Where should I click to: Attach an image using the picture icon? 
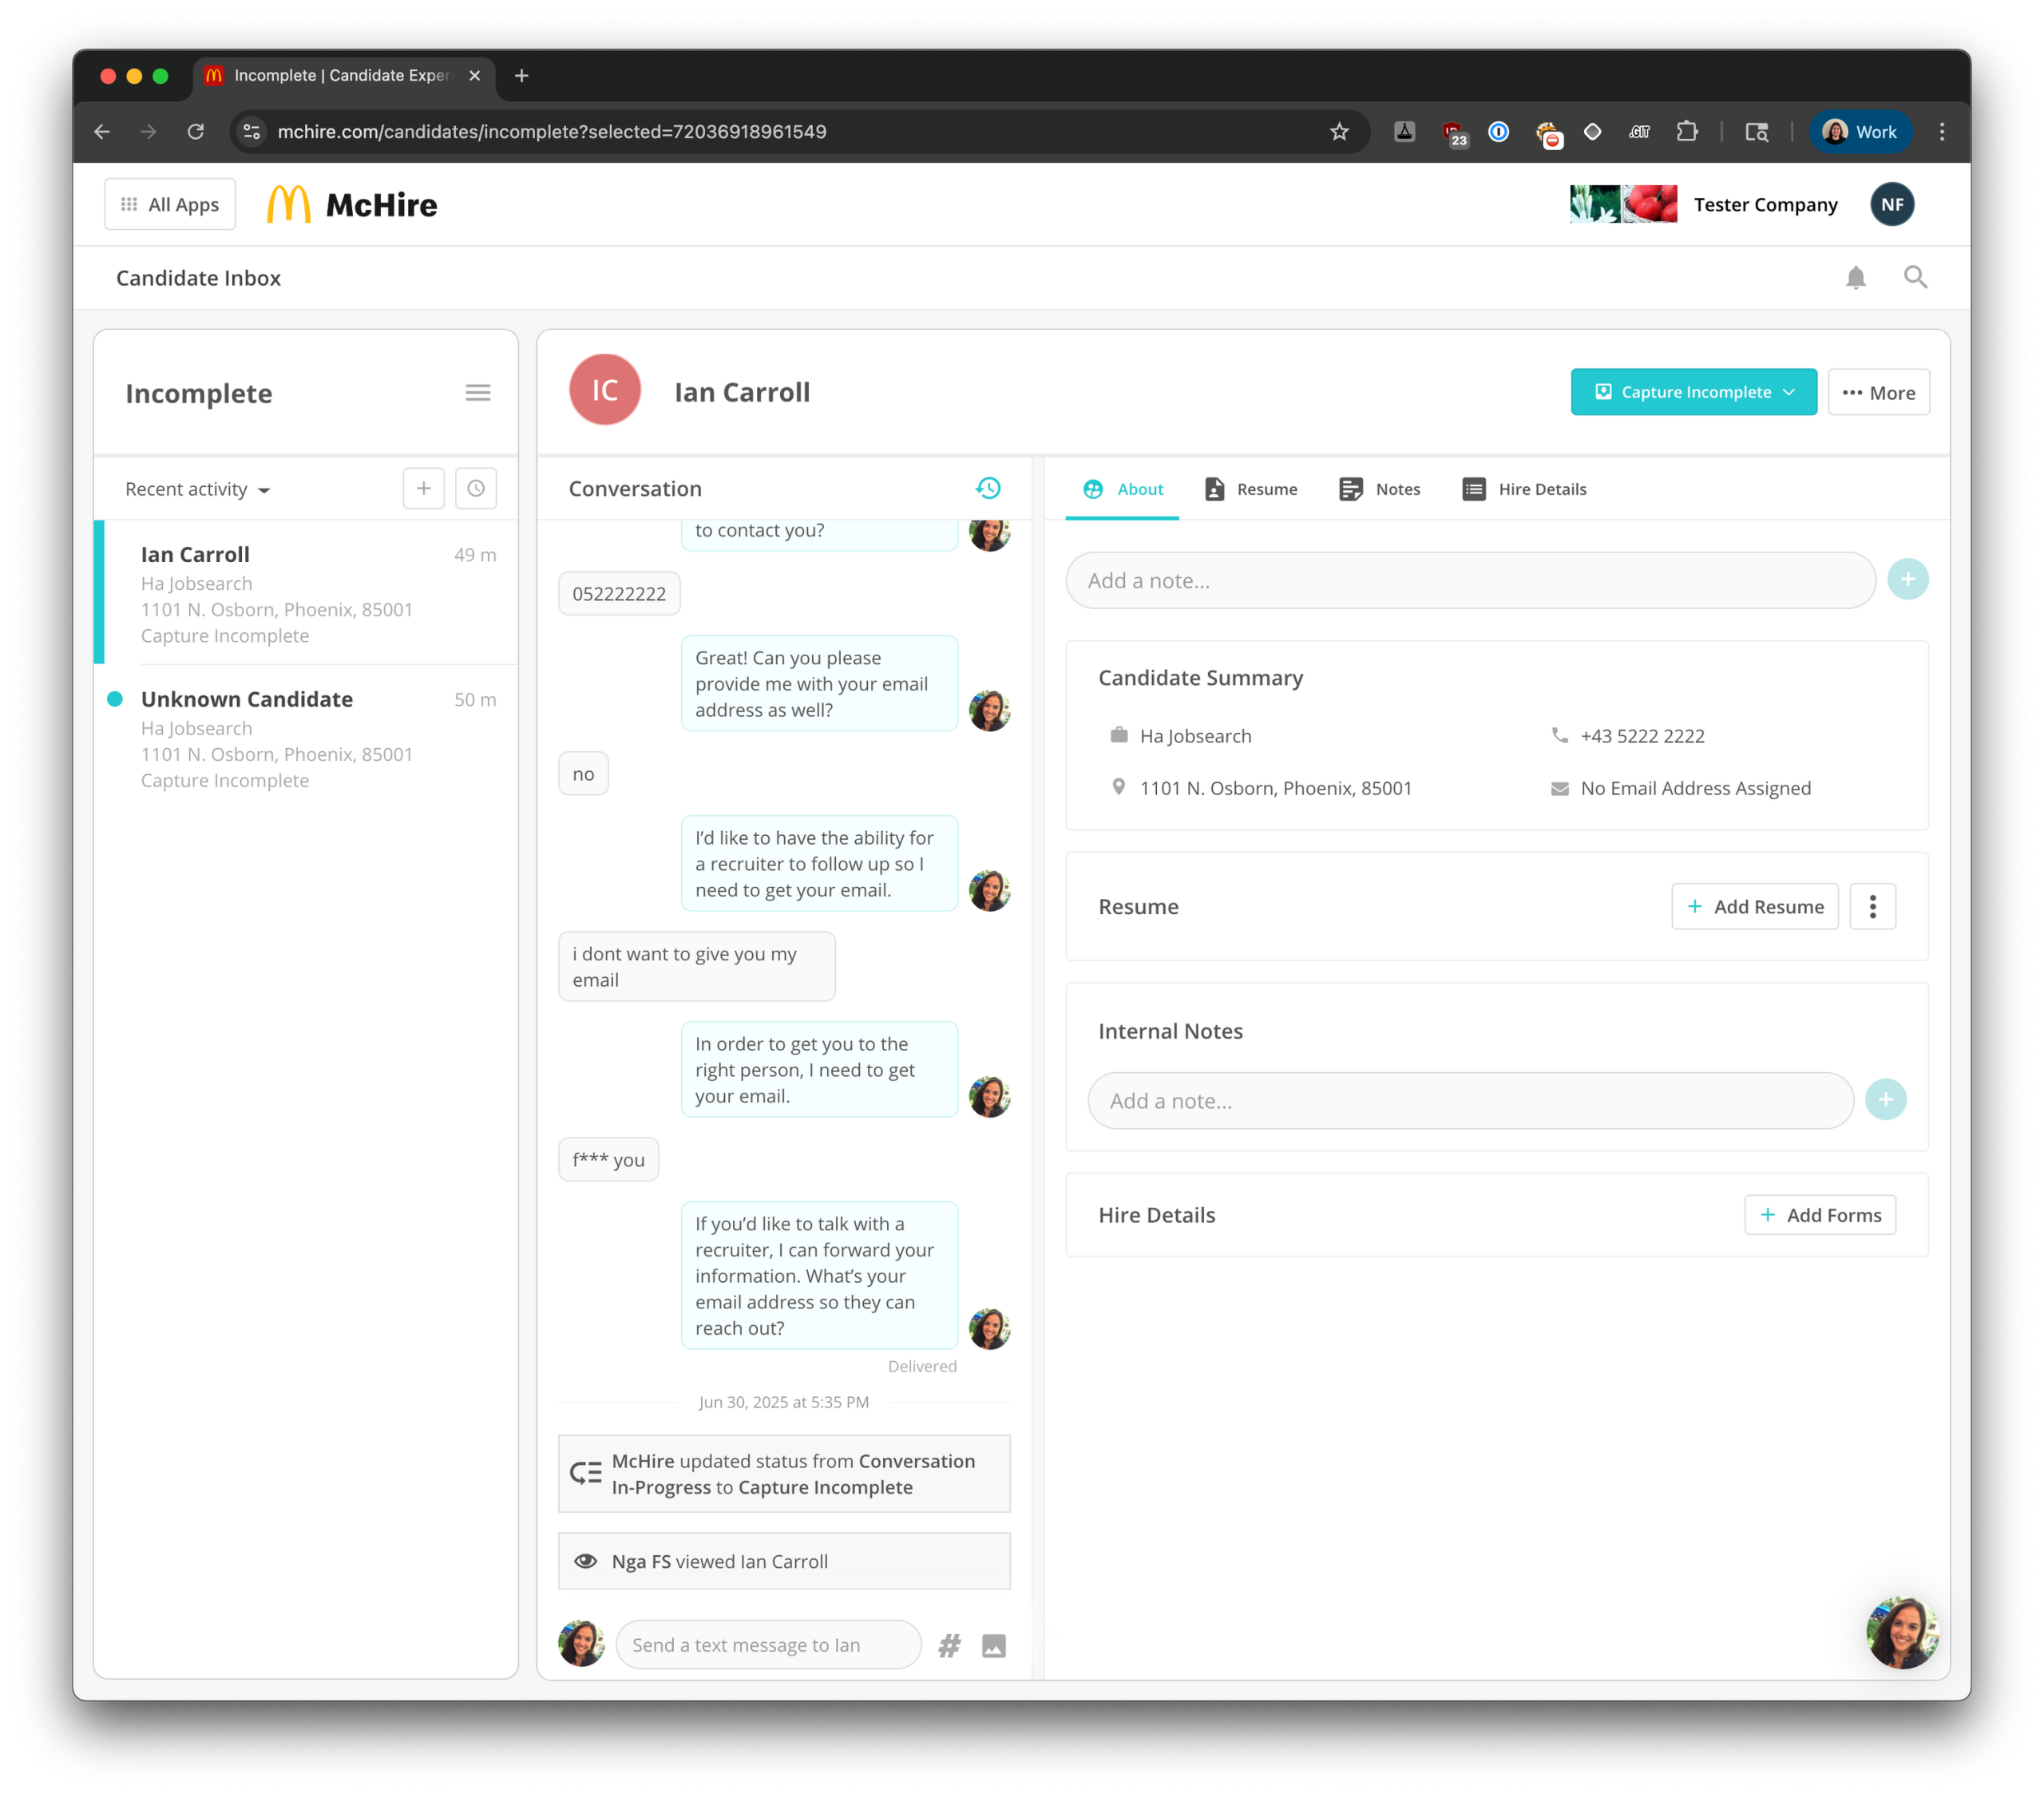click(x=993, y=1645)
